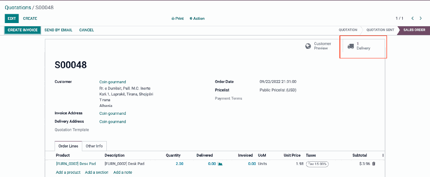Click the quantity value 2.00
Viewport: 430px width, 177px height.
[x=179, y=164]
